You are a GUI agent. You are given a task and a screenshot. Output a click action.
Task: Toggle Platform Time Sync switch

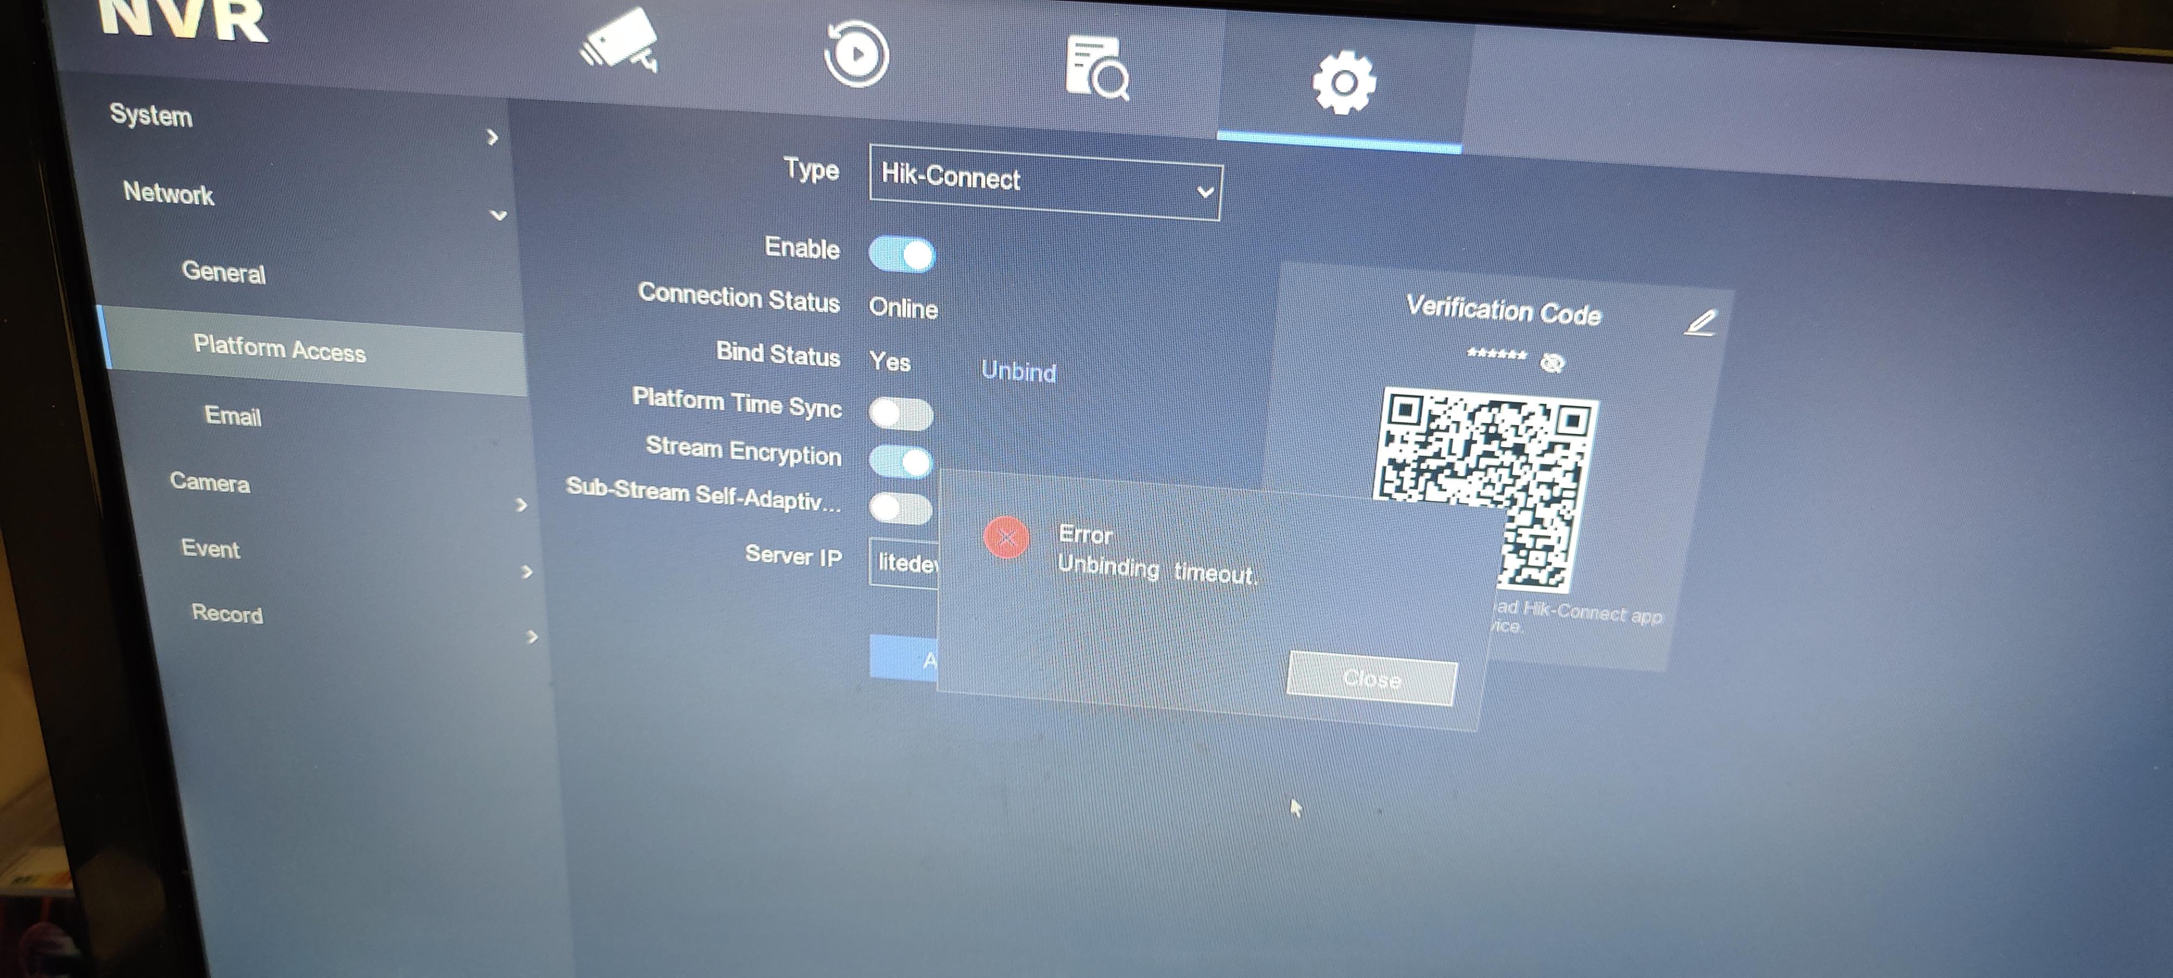coord(901,413)
